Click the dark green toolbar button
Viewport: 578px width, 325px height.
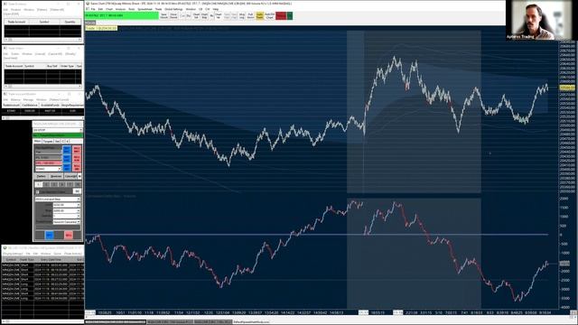click(x=290, y=16)
